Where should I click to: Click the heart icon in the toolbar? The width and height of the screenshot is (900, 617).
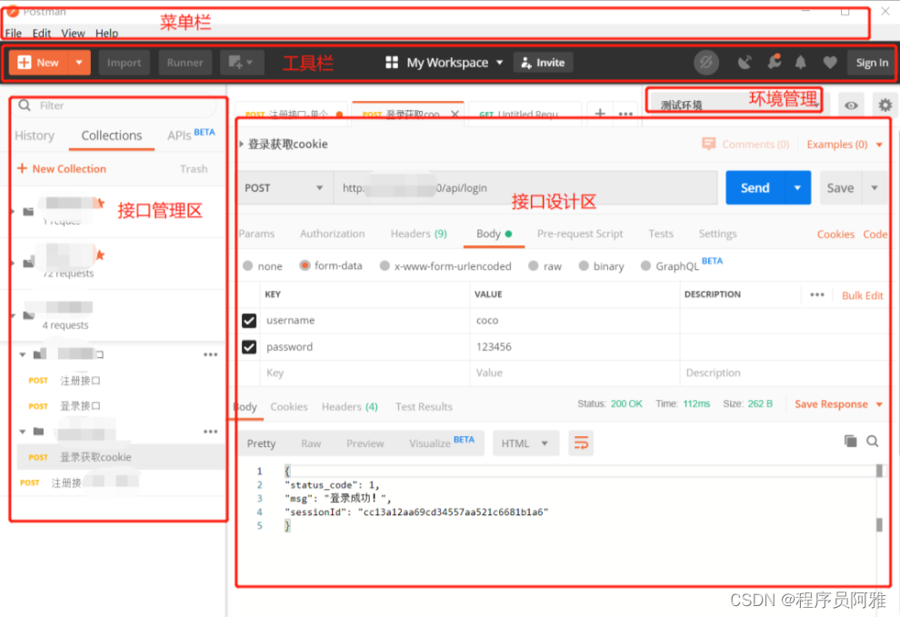[x=829, y=63]
